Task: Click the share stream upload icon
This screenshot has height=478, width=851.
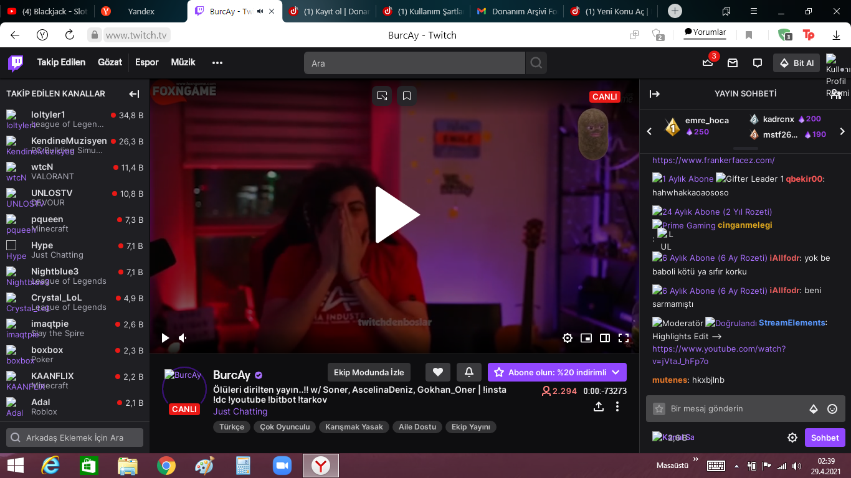Action: pyautogui.click(x=599, y=406)
